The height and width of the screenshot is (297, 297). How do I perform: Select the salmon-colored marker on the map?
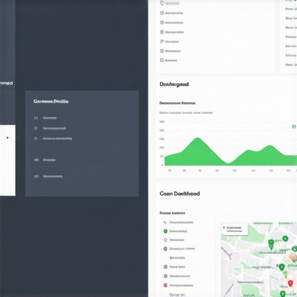click(292, 257)
